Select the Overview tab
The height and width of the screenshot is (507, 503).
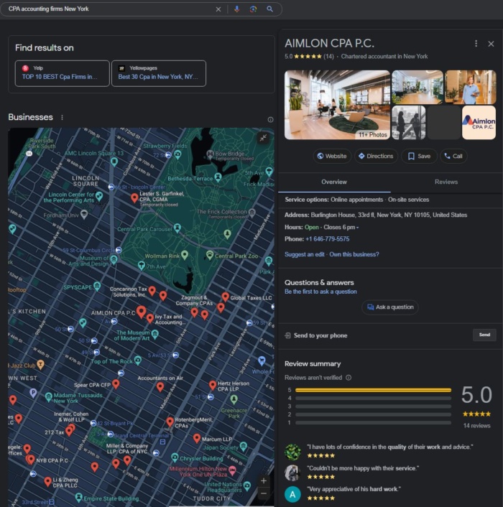pyautogui.click(x=334, y=182)
